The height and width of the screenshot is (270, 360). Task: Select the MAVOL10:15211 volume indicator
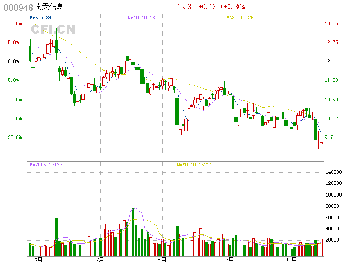pos(194,165)
